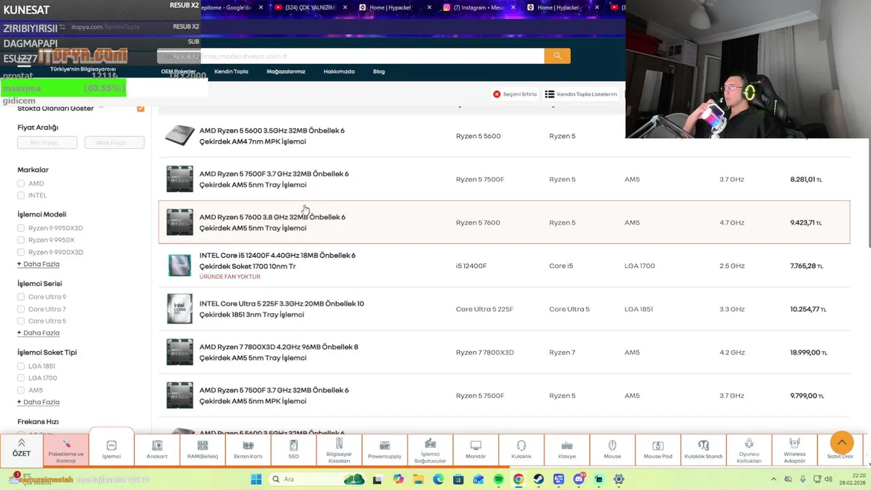Check the Ryzen 9 9900X3D filter

21,252
